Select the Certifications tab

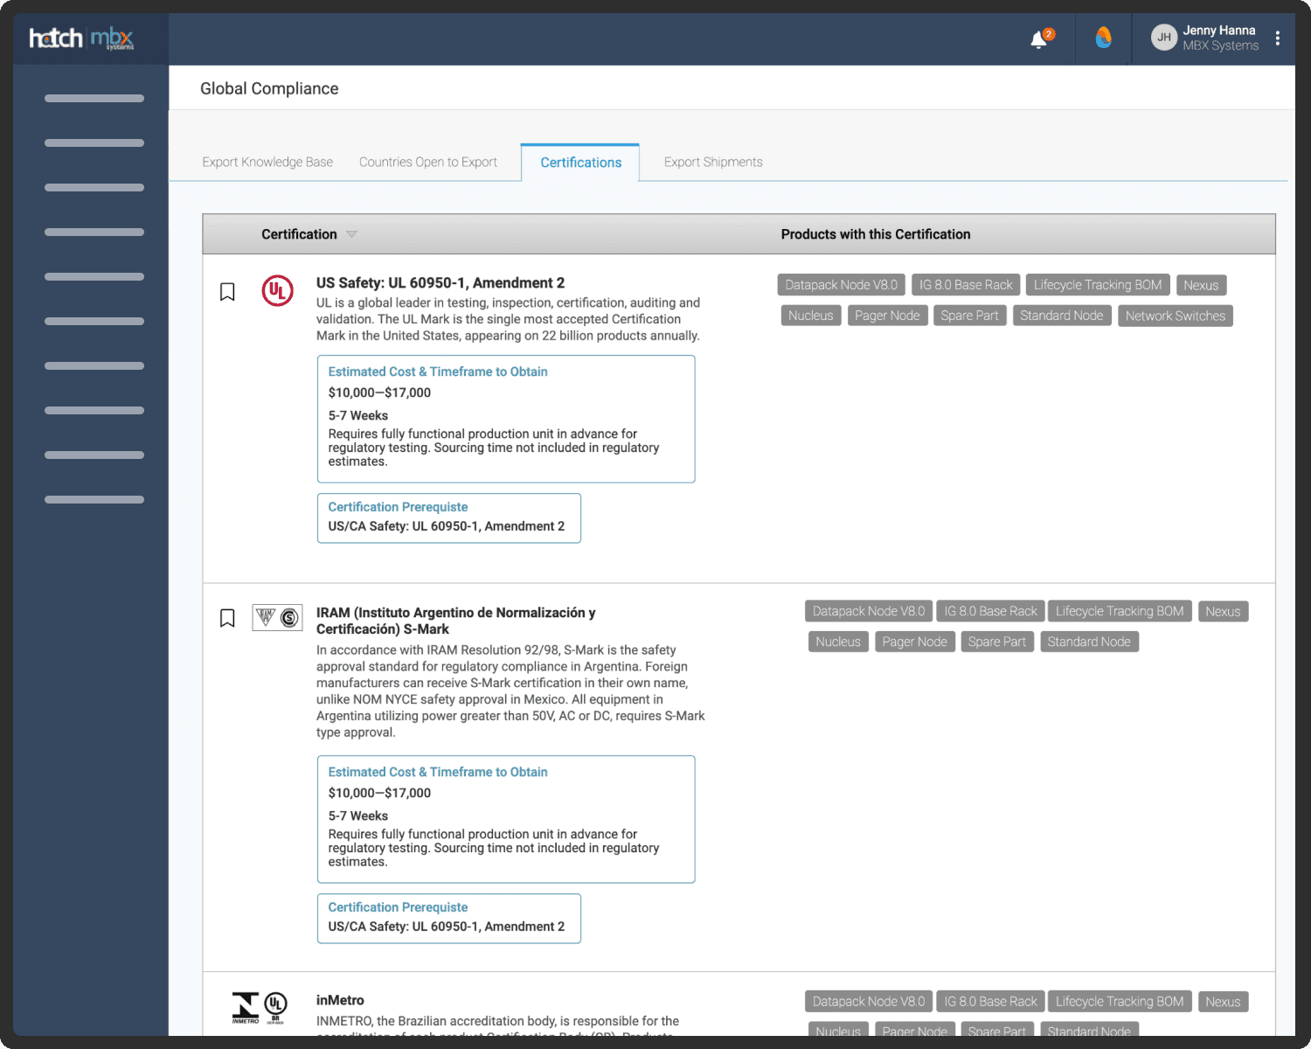pyautogui.click(x=580, y=163)
